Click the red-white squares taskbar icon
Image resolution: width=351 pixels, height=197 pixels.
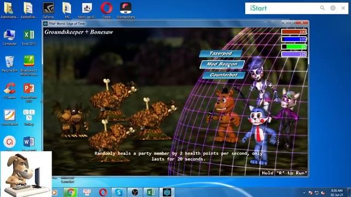coord(87,192)
